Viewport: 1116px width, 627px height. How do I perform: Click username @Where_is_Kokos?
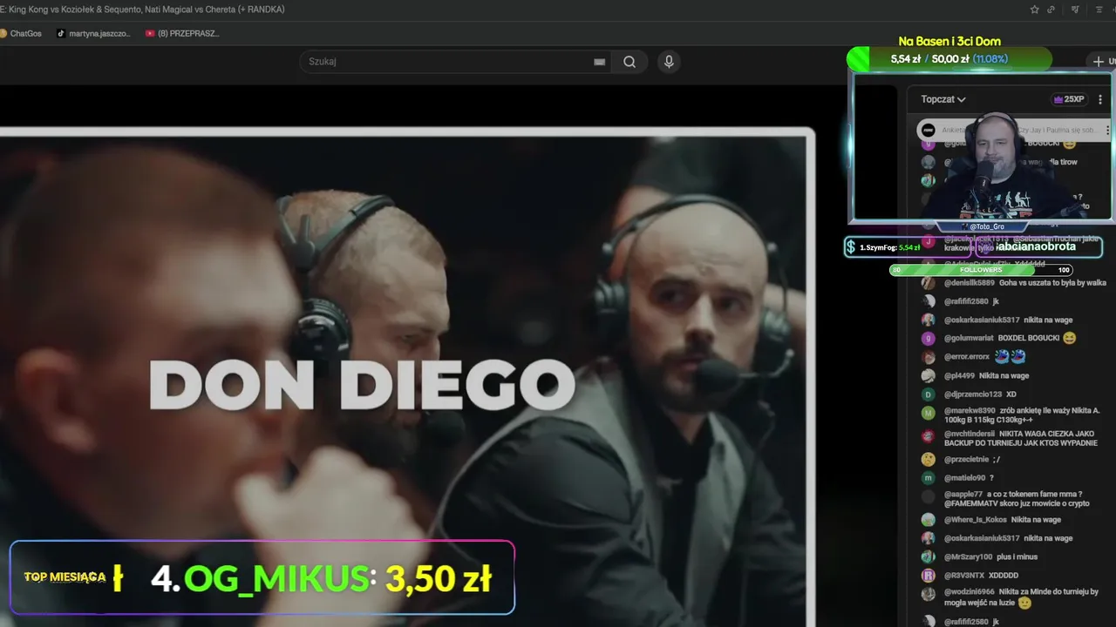pos(976,520)
